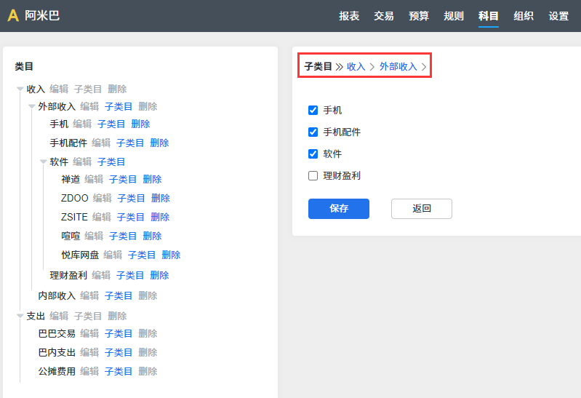Viewport: 581px width, 398px height.
Task: Switch to the 组织 menu
Action: [524, 16]
